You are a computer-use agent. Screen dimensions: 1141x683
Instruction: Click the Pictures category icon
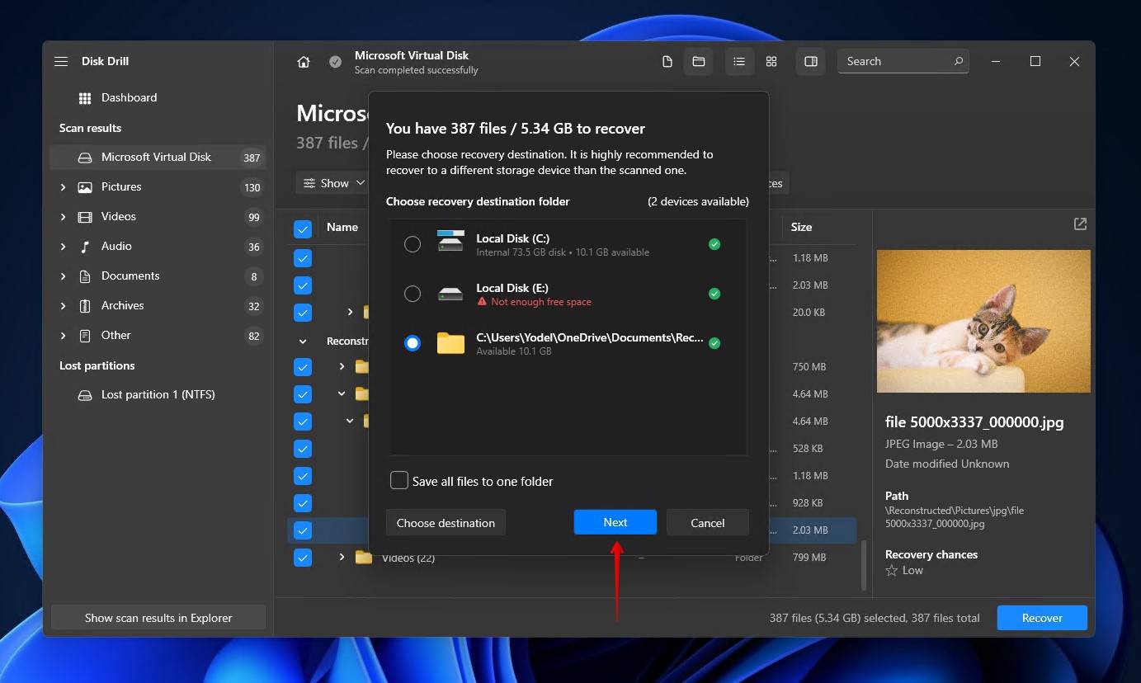[x=85, y=187]
